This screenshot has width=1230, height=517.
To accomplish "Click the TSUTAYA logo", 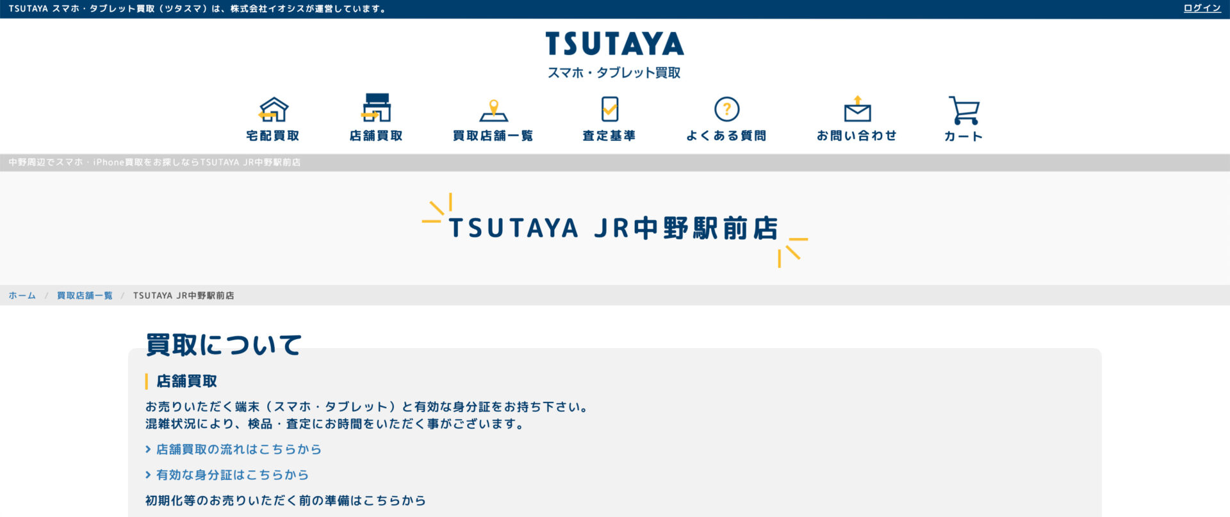I will click(x=615, y=44).
